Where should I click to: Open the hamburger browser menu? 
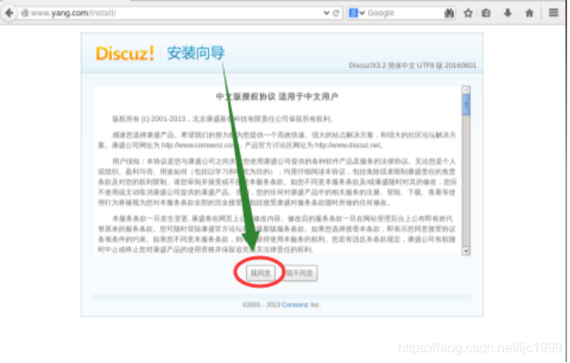[553, 13]
